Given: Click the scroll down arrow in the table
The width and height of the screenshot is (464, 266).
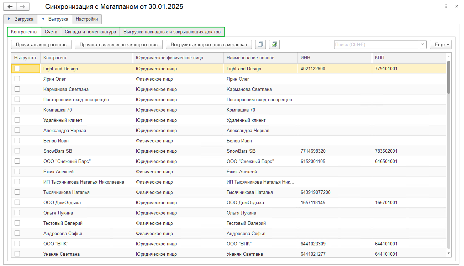Looking at the screenshot, I should (448, 253).
